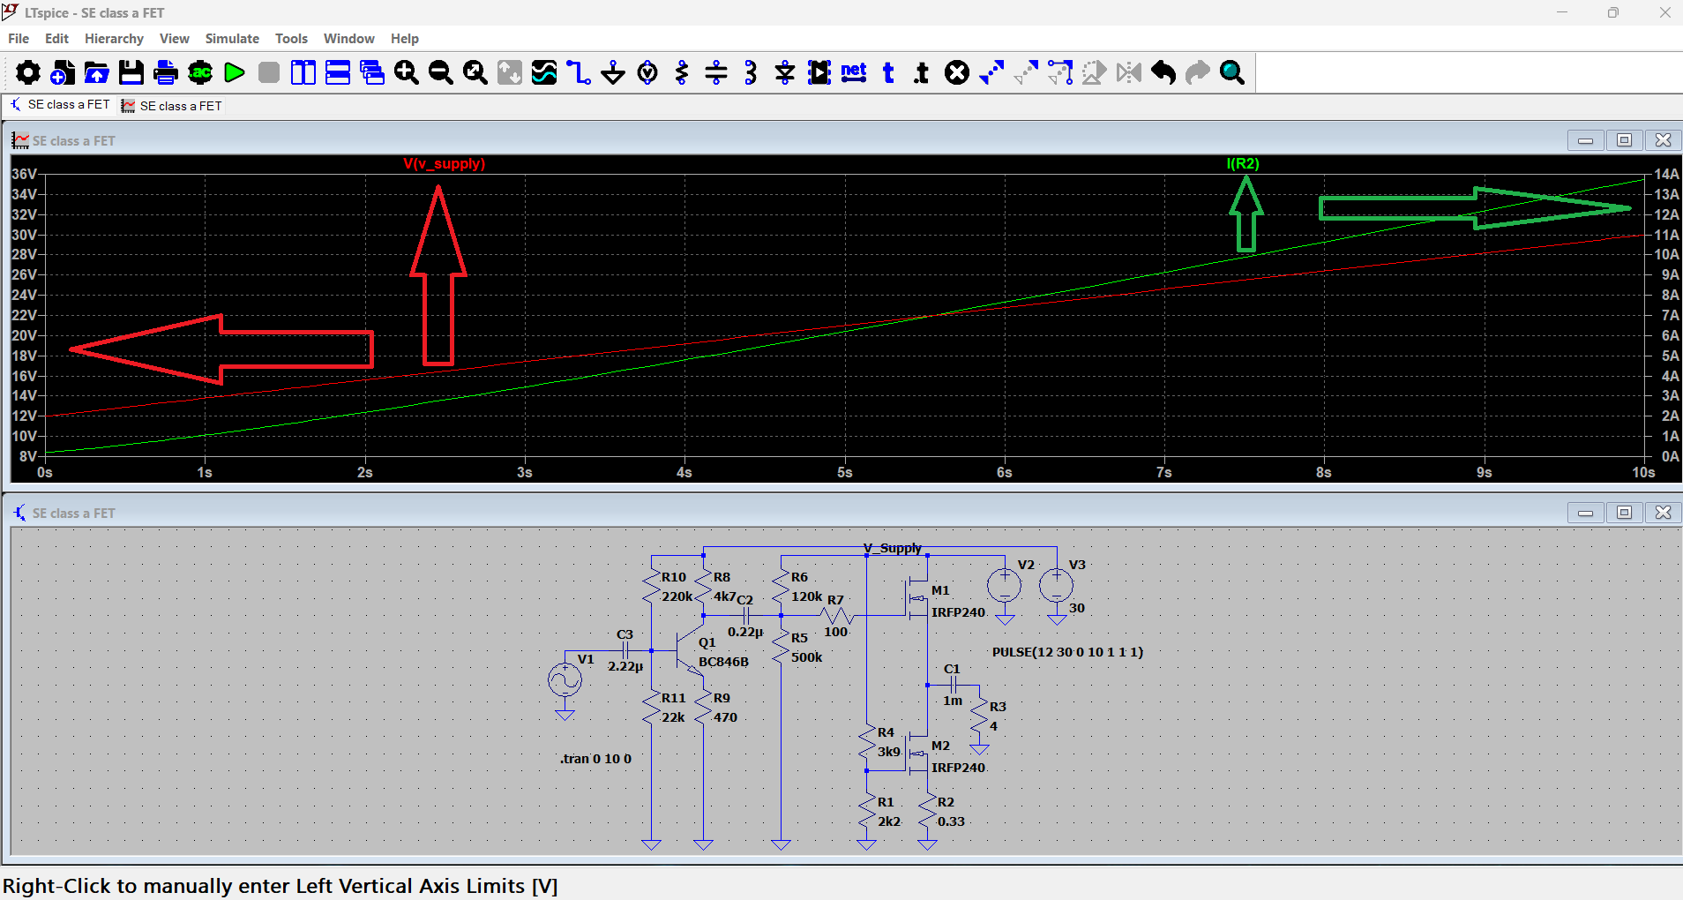The width and height of the screenshot is (1683, 900).
Task: Open the Settings gear in the toolbar
Action: [27, 72]
